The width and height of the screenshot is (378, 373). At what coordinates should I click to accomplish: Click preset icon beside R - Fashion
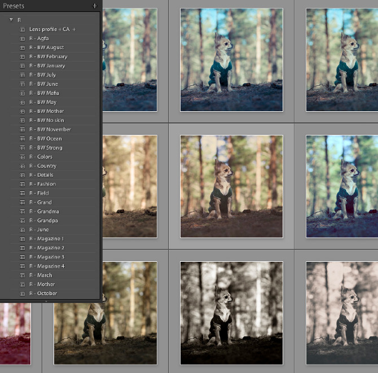22,184
